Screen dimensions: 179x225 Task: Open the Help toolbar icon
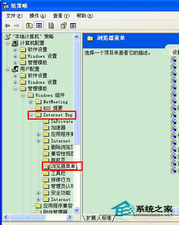click(x=64, y=26)
